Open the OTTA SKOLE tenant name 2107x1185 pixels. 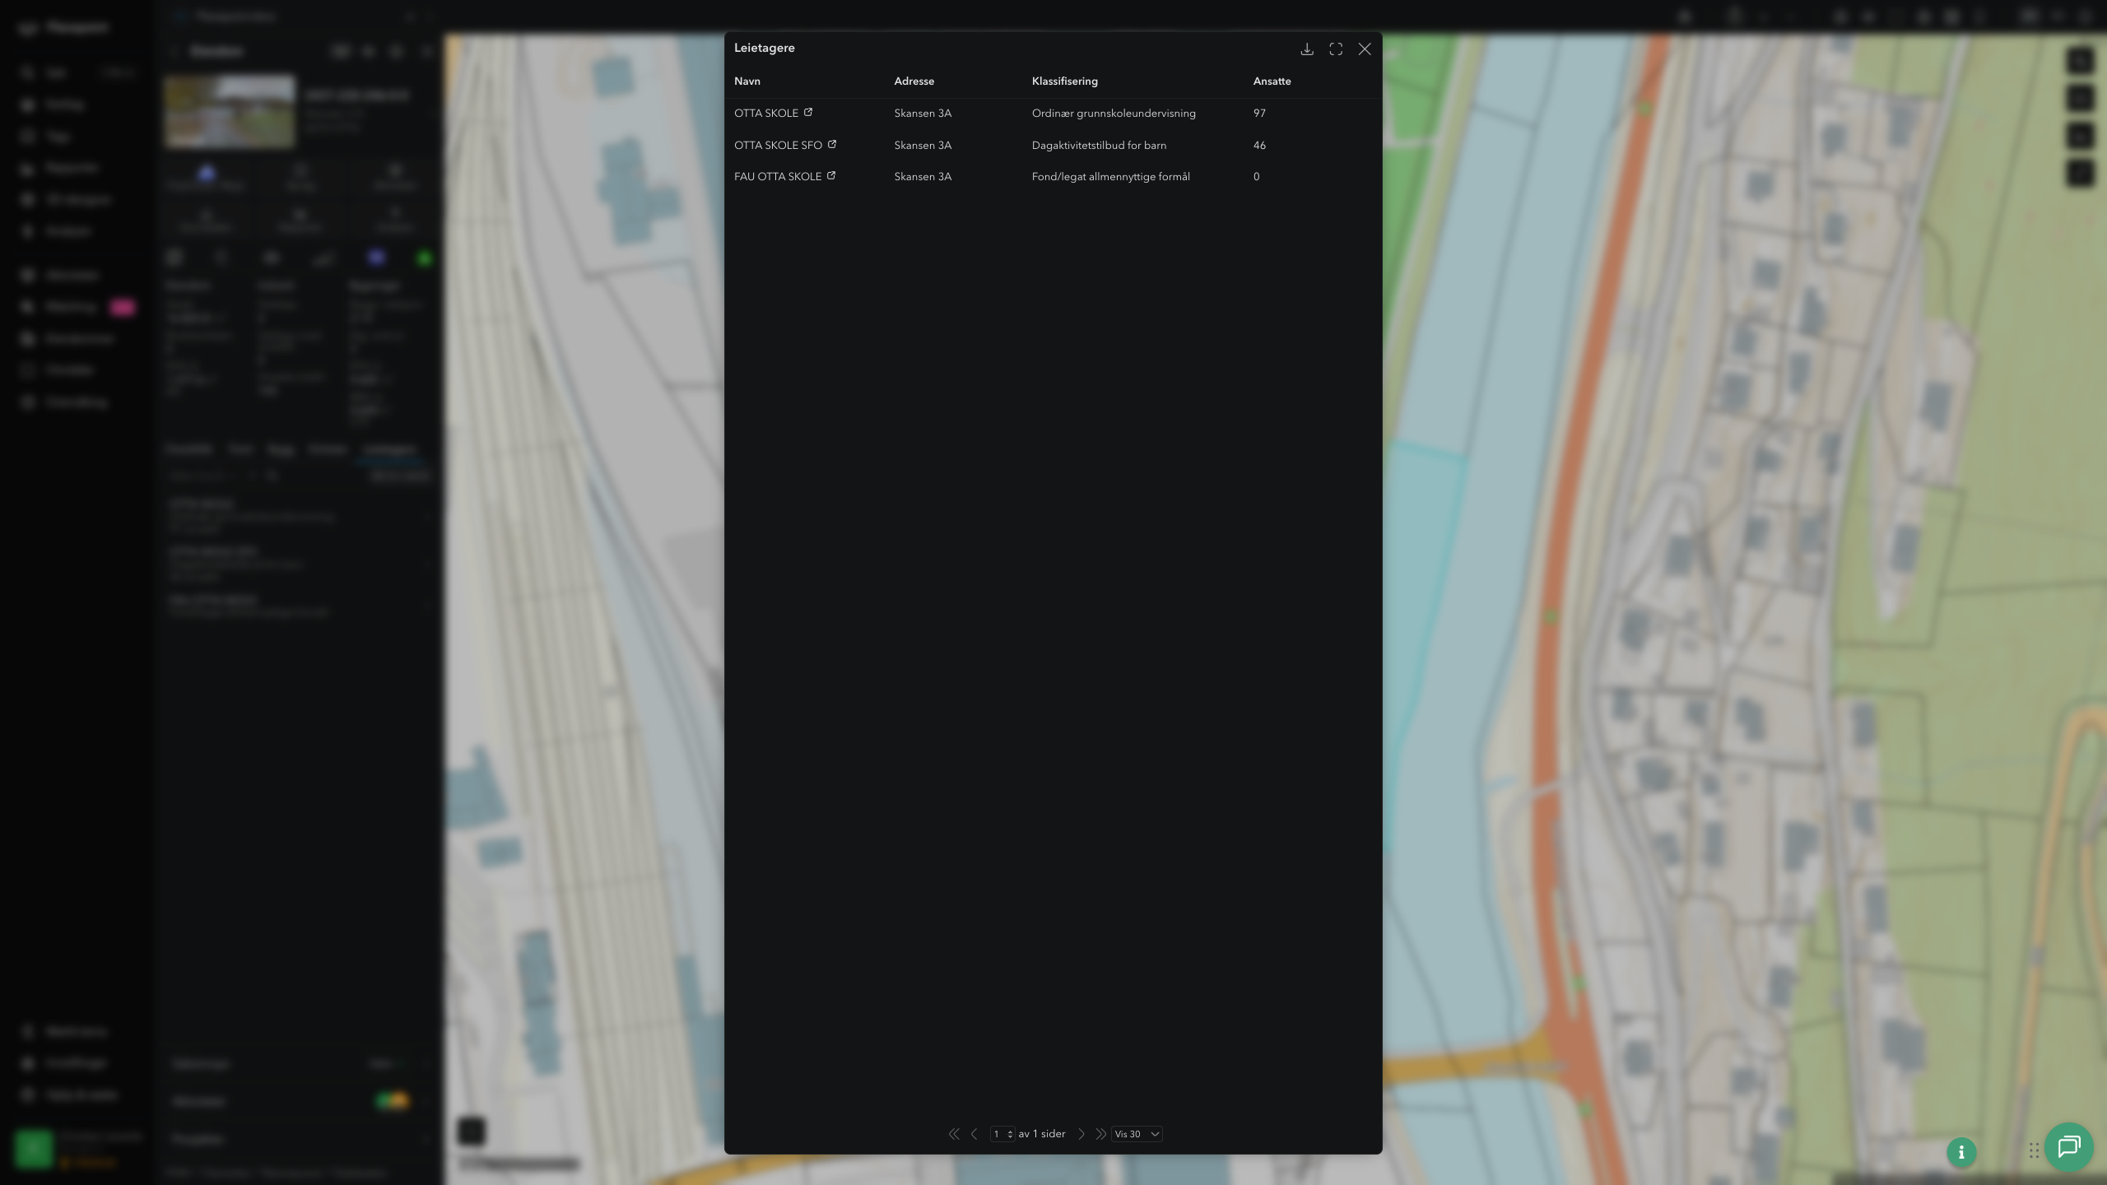point(766,114)
